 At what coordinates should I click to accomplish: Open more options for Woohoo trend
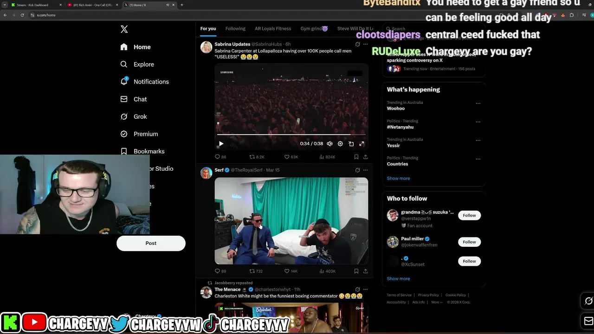click(478, 103)
